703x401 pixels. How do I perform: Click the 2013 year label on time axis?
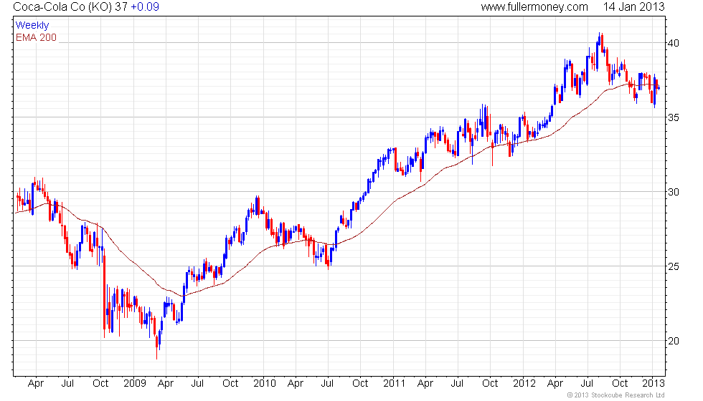coord(654,384)
